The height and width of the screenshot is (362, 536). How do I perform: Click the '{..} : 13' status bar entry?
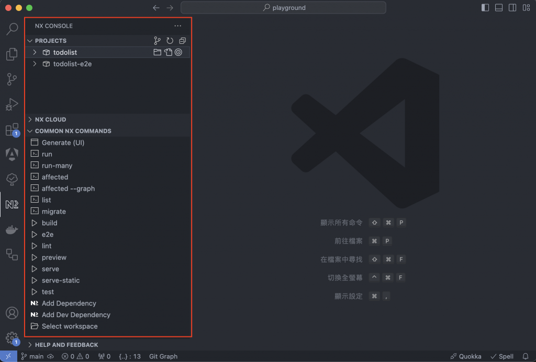(130, 356)
